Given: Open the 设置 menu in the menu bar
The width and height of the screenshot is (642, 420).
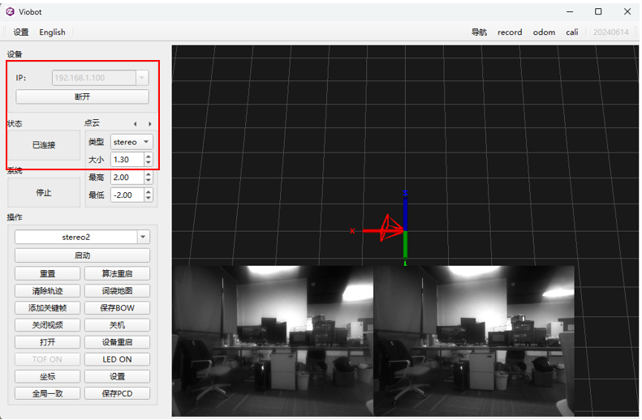Looking at the screenshot, I should 21,32.
